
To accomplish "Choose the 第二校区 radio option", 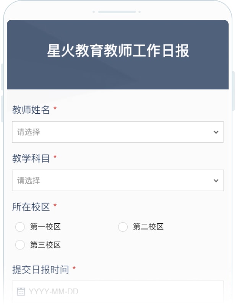I will click(x=123, y=227).
